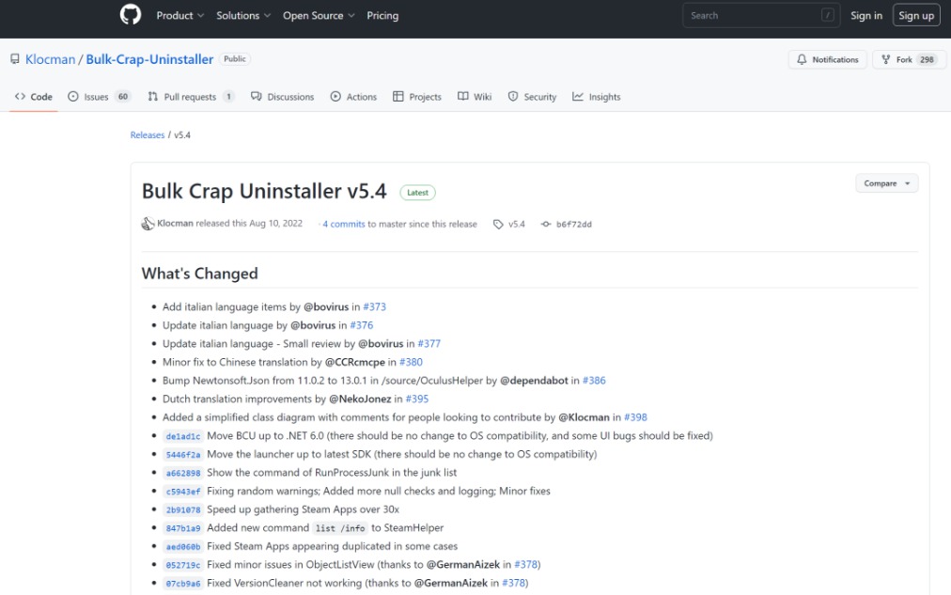
Task: Click the Insights graph icon
Action: 578,97
